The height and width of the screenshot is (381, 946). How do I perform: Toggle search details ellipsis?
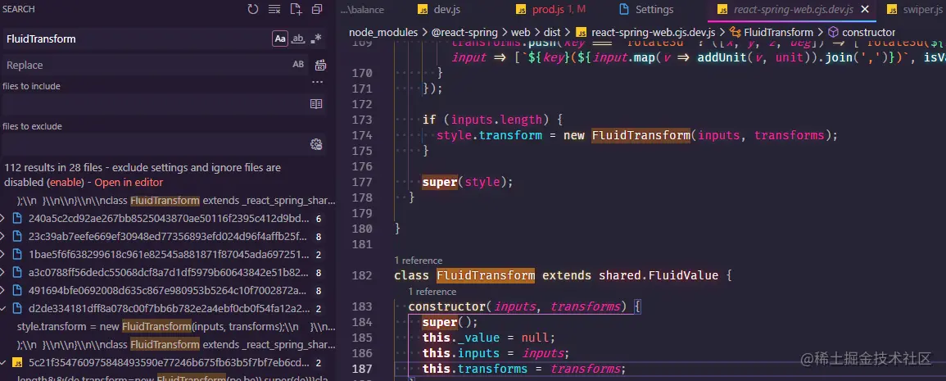coord(317,81)
